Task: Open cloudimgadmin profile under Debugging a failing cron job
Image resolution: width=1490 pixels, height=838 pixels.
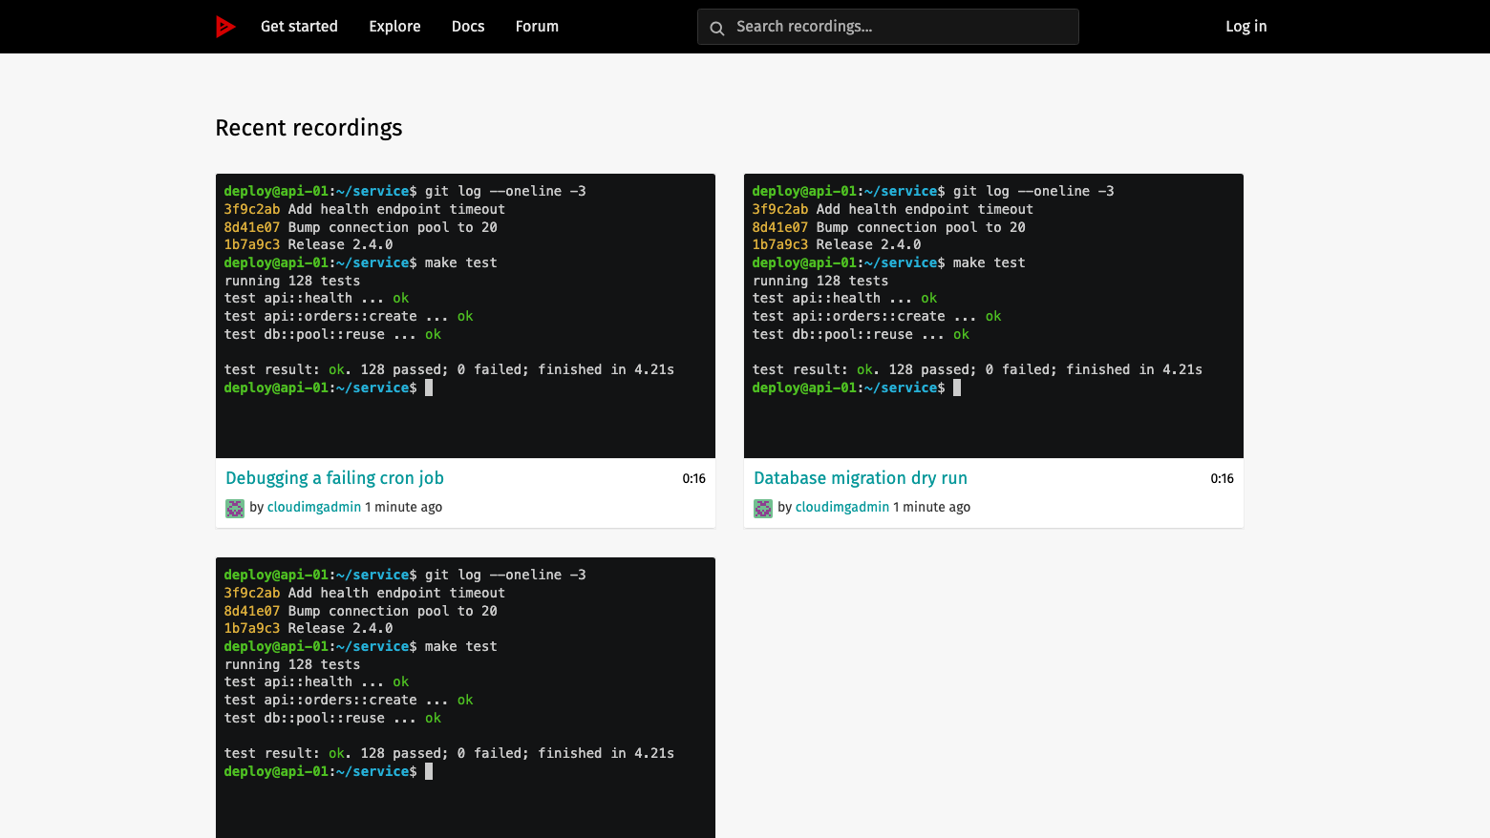Action: pos(314,507)
